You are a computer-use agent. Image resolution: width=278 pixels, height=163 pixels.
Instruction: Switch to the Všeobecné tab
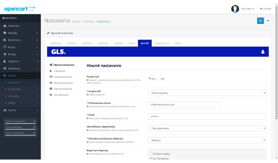point(56,43)
